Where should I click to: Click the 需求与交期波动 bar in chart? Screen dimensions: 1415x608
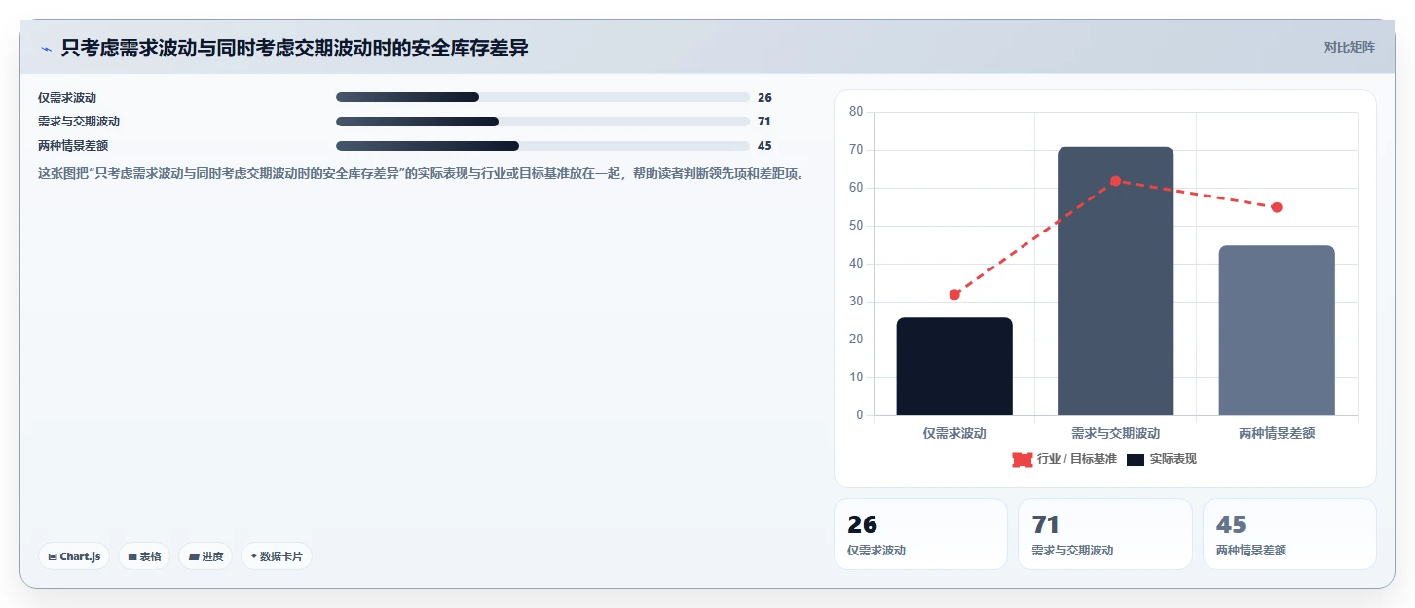(x=1115, y=281)
